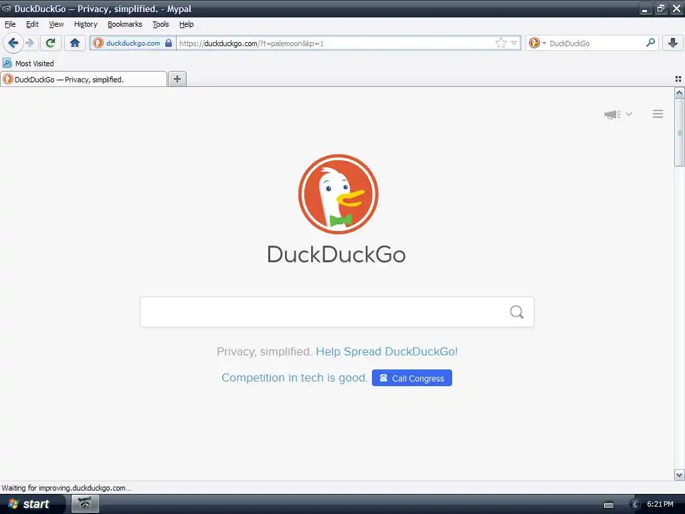Open the Downloads arrow button
The width and height of the screenshot is (685, 514).
click(673, 43)
